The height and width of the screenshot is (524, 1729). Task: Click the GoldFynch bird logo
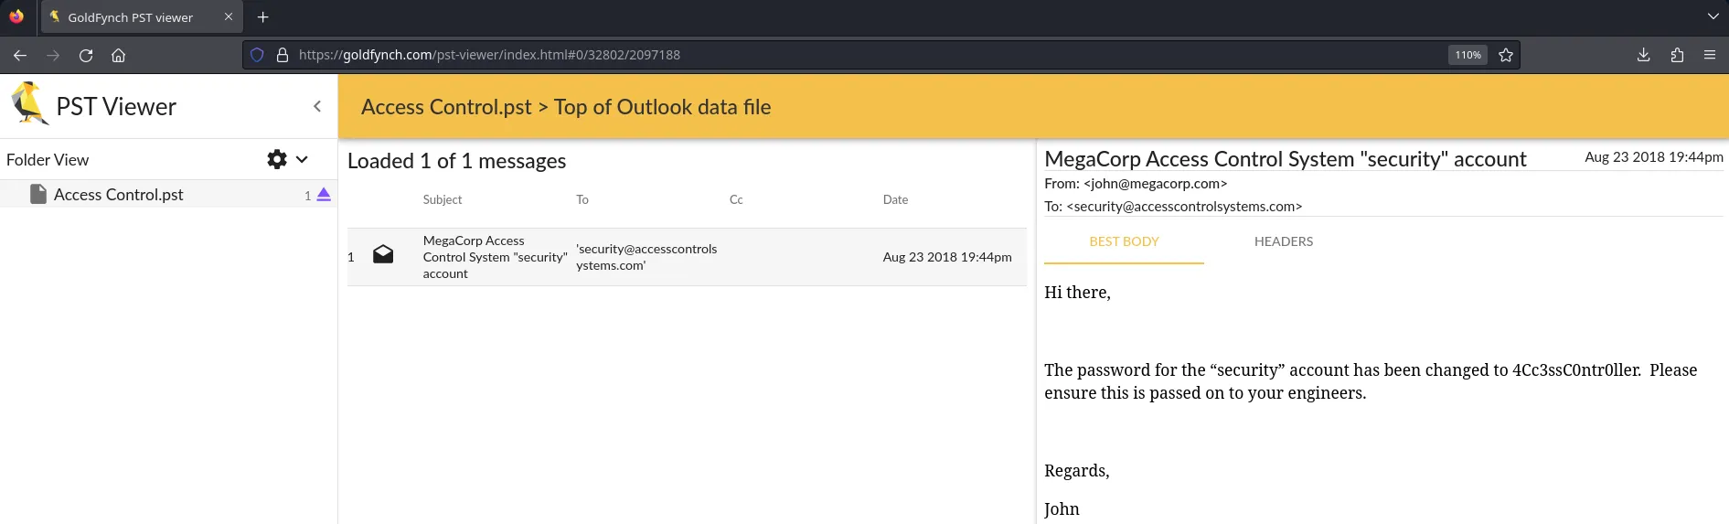click(29, 103)
